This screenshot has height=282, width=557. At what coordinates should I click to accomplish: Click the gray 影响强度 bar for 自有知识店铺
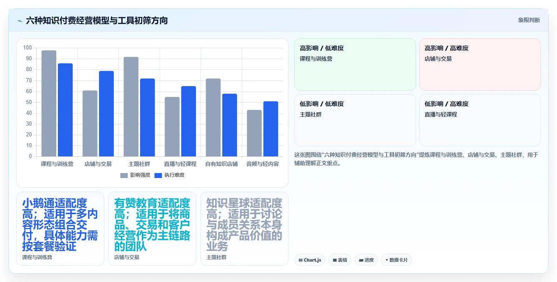(213, 117)
